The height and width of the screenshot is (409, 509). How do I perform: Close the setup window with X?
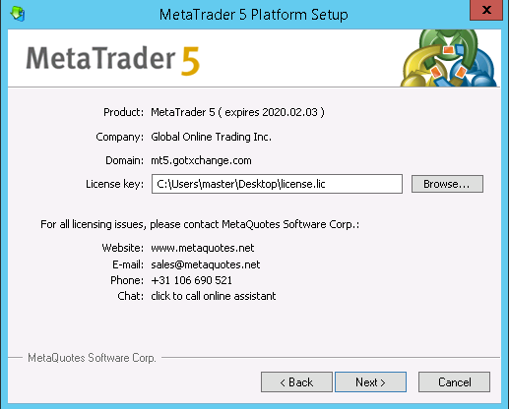486,10
